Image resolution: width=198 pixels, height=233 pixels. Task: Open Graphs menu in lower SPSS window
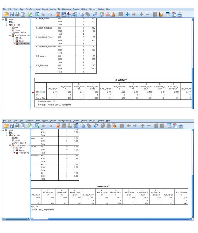(x=76, y=121)
